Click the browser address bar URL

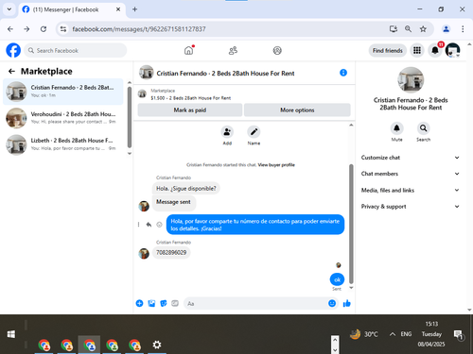click(x=139, y=29)
